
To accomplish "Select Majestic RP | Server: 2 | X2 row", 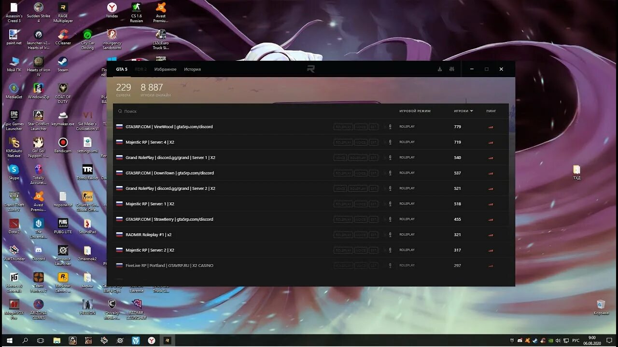I will click(x=311, y=250).
